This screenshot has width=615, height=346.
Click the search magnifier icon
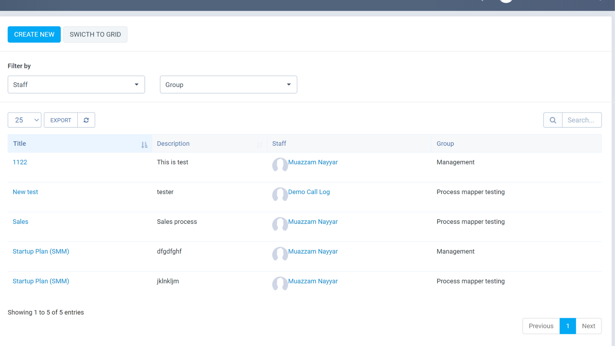point(553,120)
